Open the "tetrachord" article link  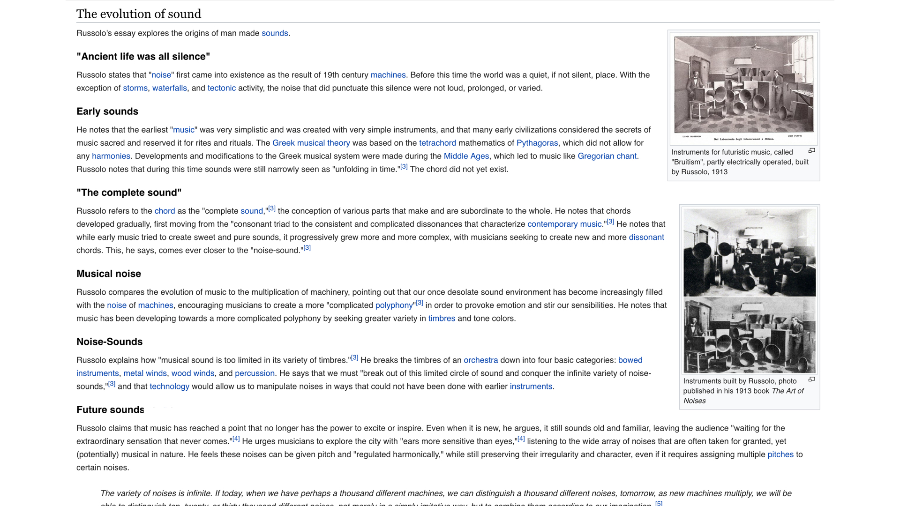point(437,143)
